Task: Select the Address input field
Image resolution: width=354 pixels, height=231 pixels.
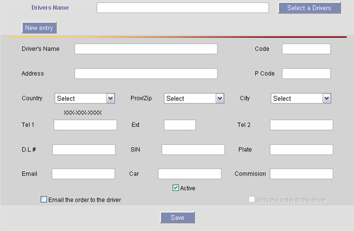Action: coord(146,74)
